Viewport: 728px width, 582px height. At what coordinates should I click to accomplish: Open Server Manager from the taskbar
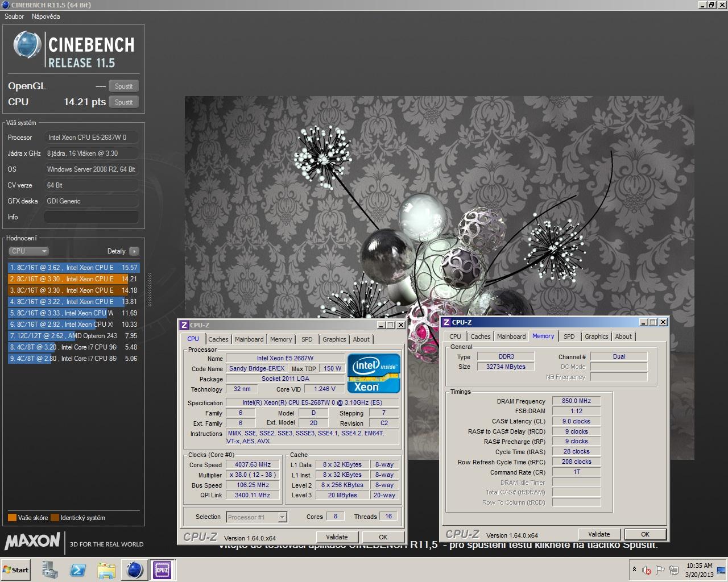click(49, 570)
